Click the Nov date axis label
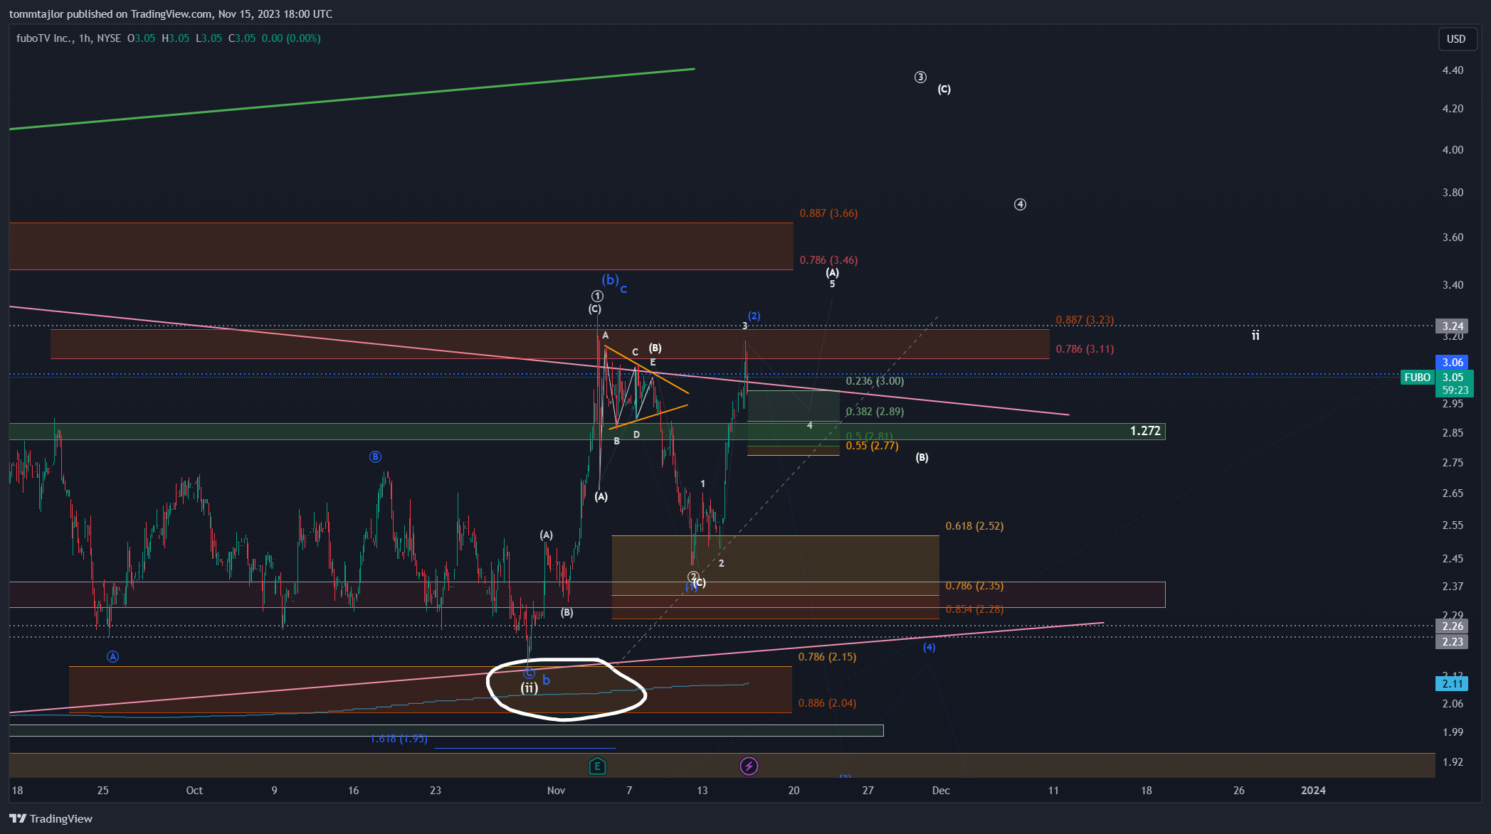Screen dimensions: 1491x834 coord(556,791)
